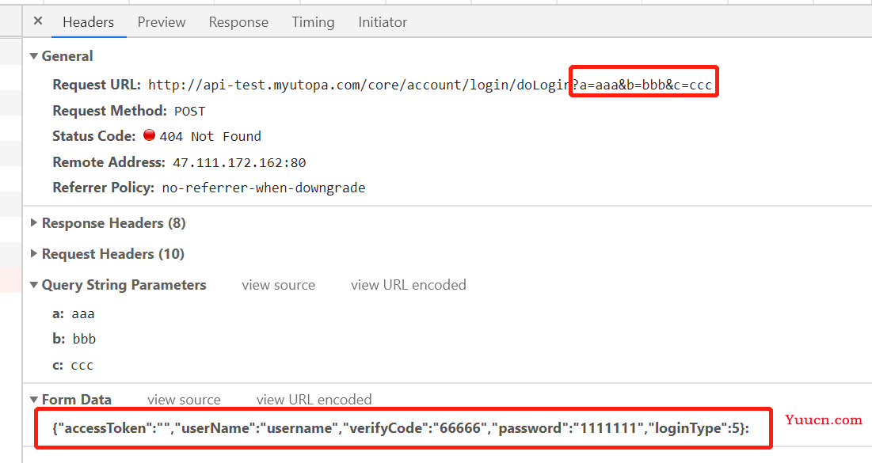The image size is (872, 463).
Task: Click query parameter a: aaa row
Action: (x=74, y=314)
